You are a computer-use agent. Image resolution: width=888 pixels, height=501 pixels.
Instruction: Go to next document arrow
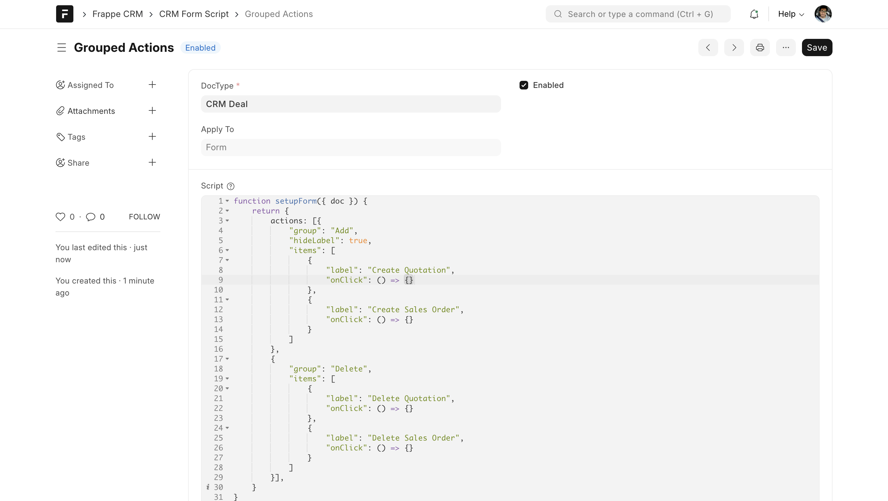734,48
